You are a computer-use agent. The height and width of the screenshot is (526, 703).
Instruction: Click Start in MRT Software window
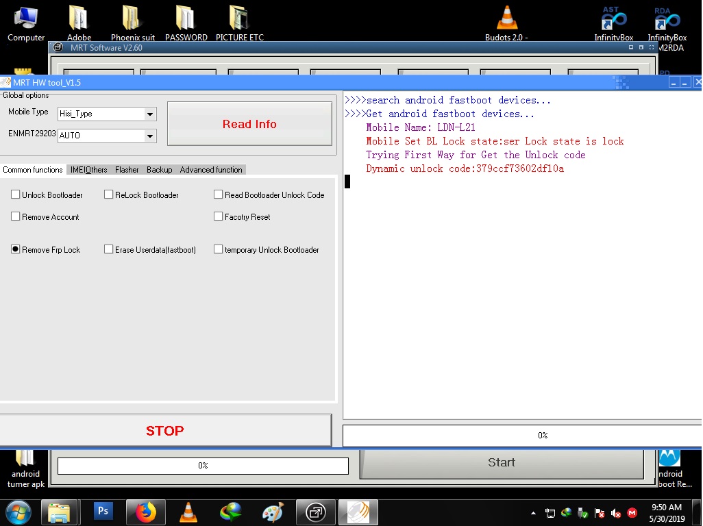[x=502, y=463]
